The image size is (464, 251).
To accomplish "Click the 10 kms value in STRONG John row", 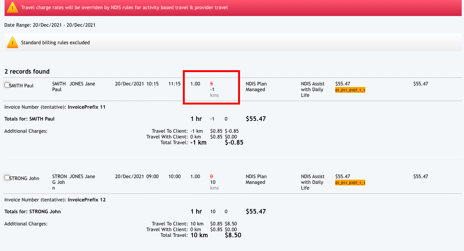I will [x=213, y=182].
